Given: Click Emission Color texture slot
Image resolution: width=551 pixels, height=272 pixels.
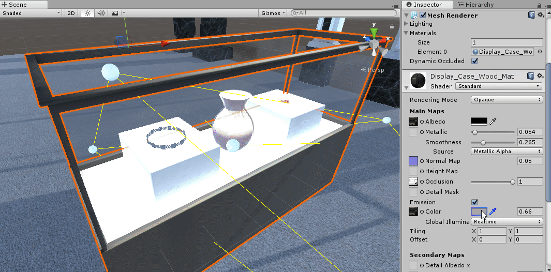Looking at the screenshot, I should pos(413,211).
